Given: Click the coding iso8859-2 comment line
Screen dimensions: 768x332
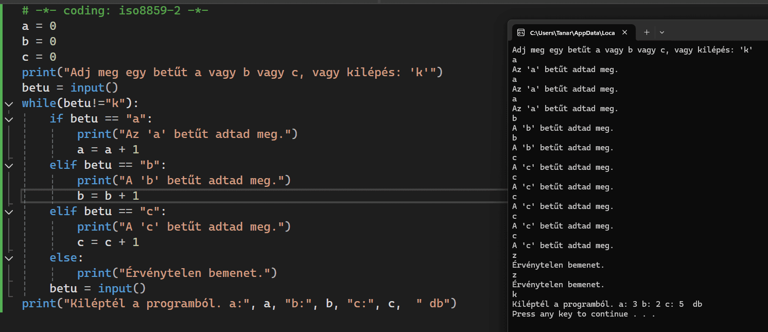Looking at the screenshot, I should [115, 11].
